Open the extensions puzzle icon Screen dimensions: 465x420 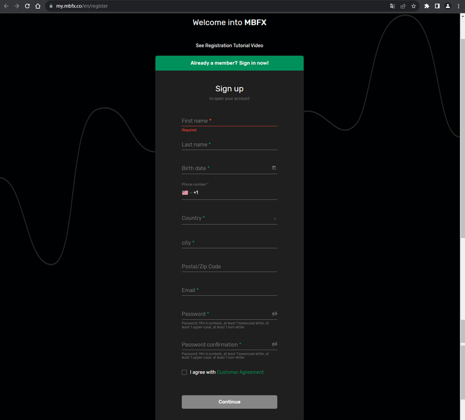tap(427, 6)
